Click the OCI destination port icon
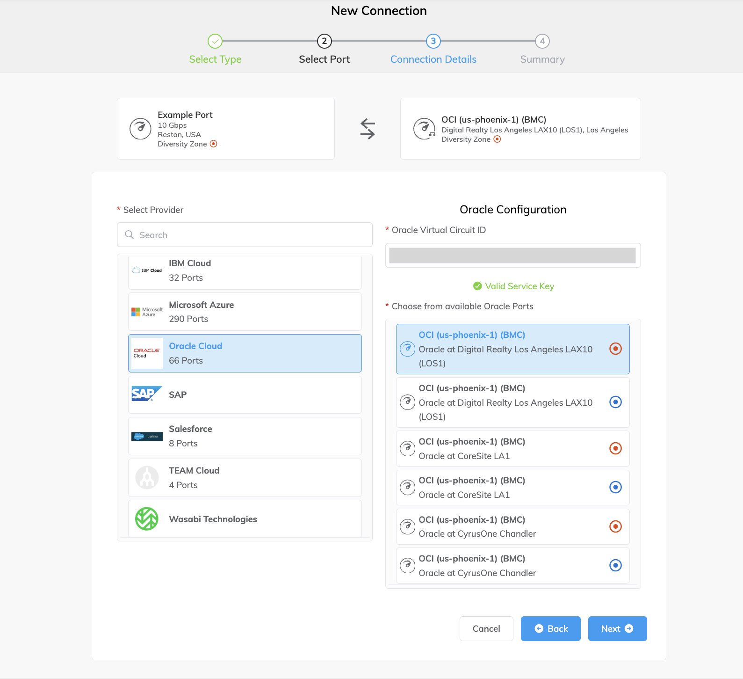 tap(424, 129)
